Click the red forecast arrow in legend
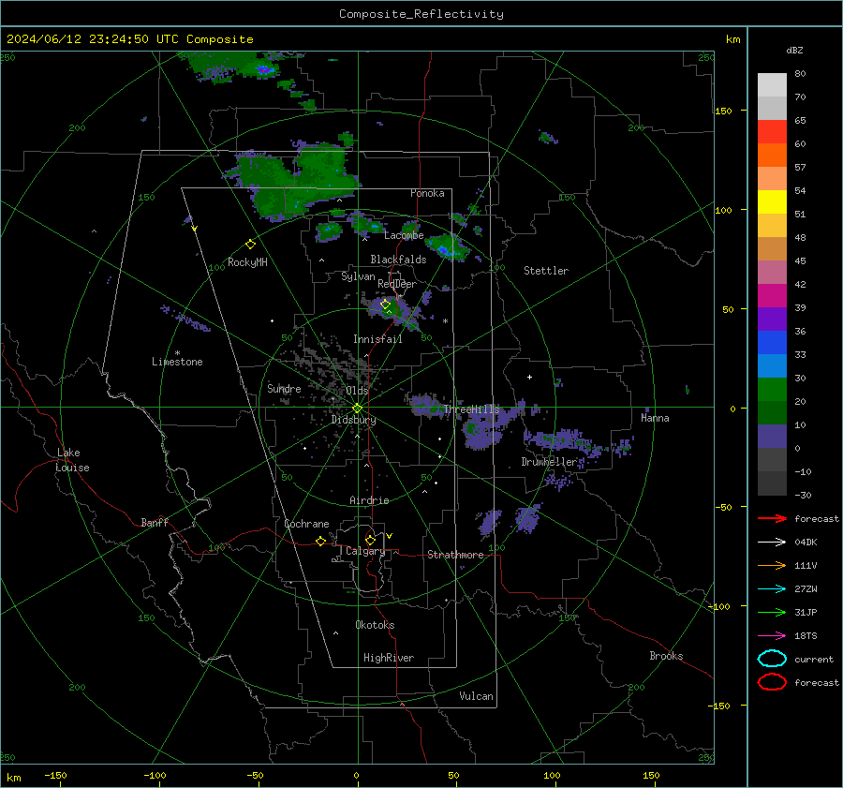This screenshot has width=843, height=788. (x=772, y=518)
